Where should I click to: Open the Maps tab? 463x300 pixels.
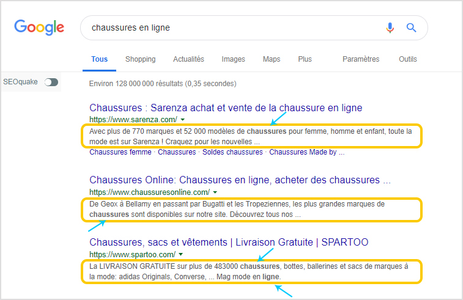click(272, 59)
